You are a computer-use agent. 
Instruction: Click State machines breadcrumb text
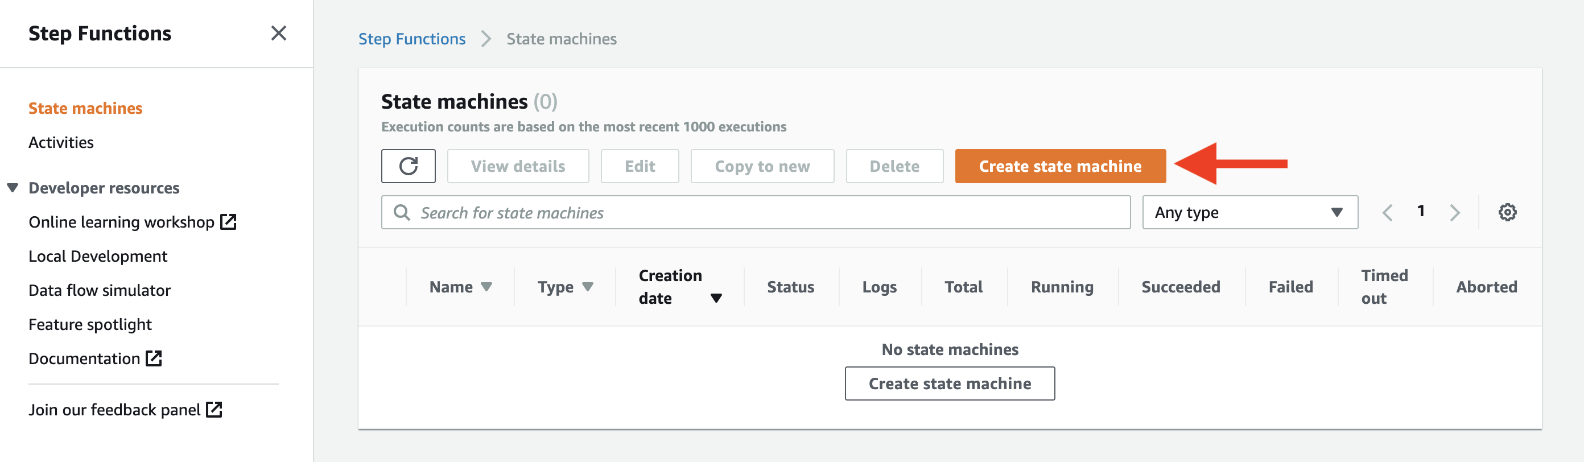click(x=562, y=39)
